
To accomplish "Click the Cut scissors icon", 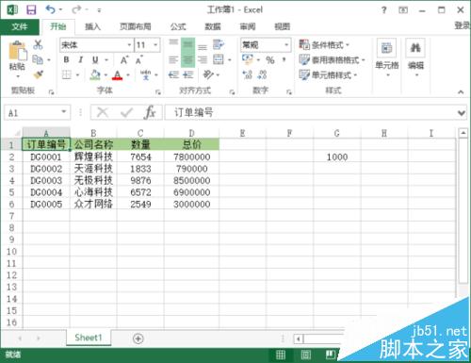I will (38, 44).
